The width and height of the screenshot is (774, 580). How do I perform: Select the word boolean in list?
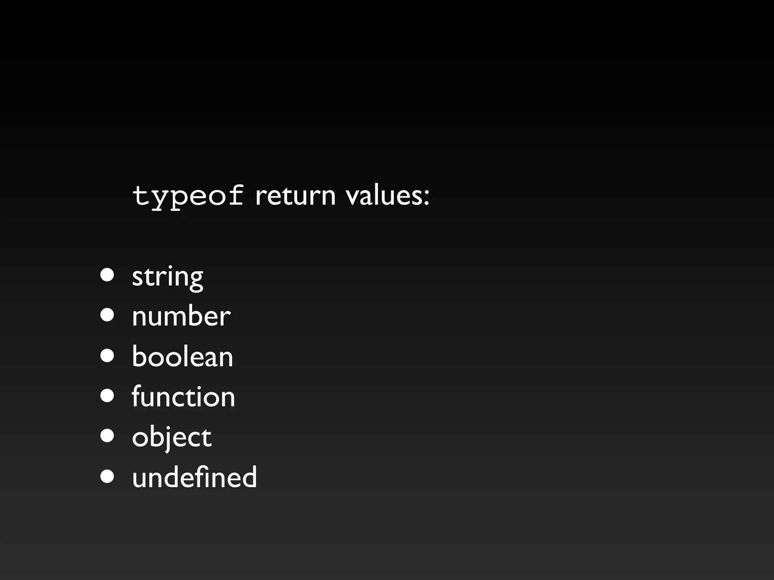click(183, 356)
